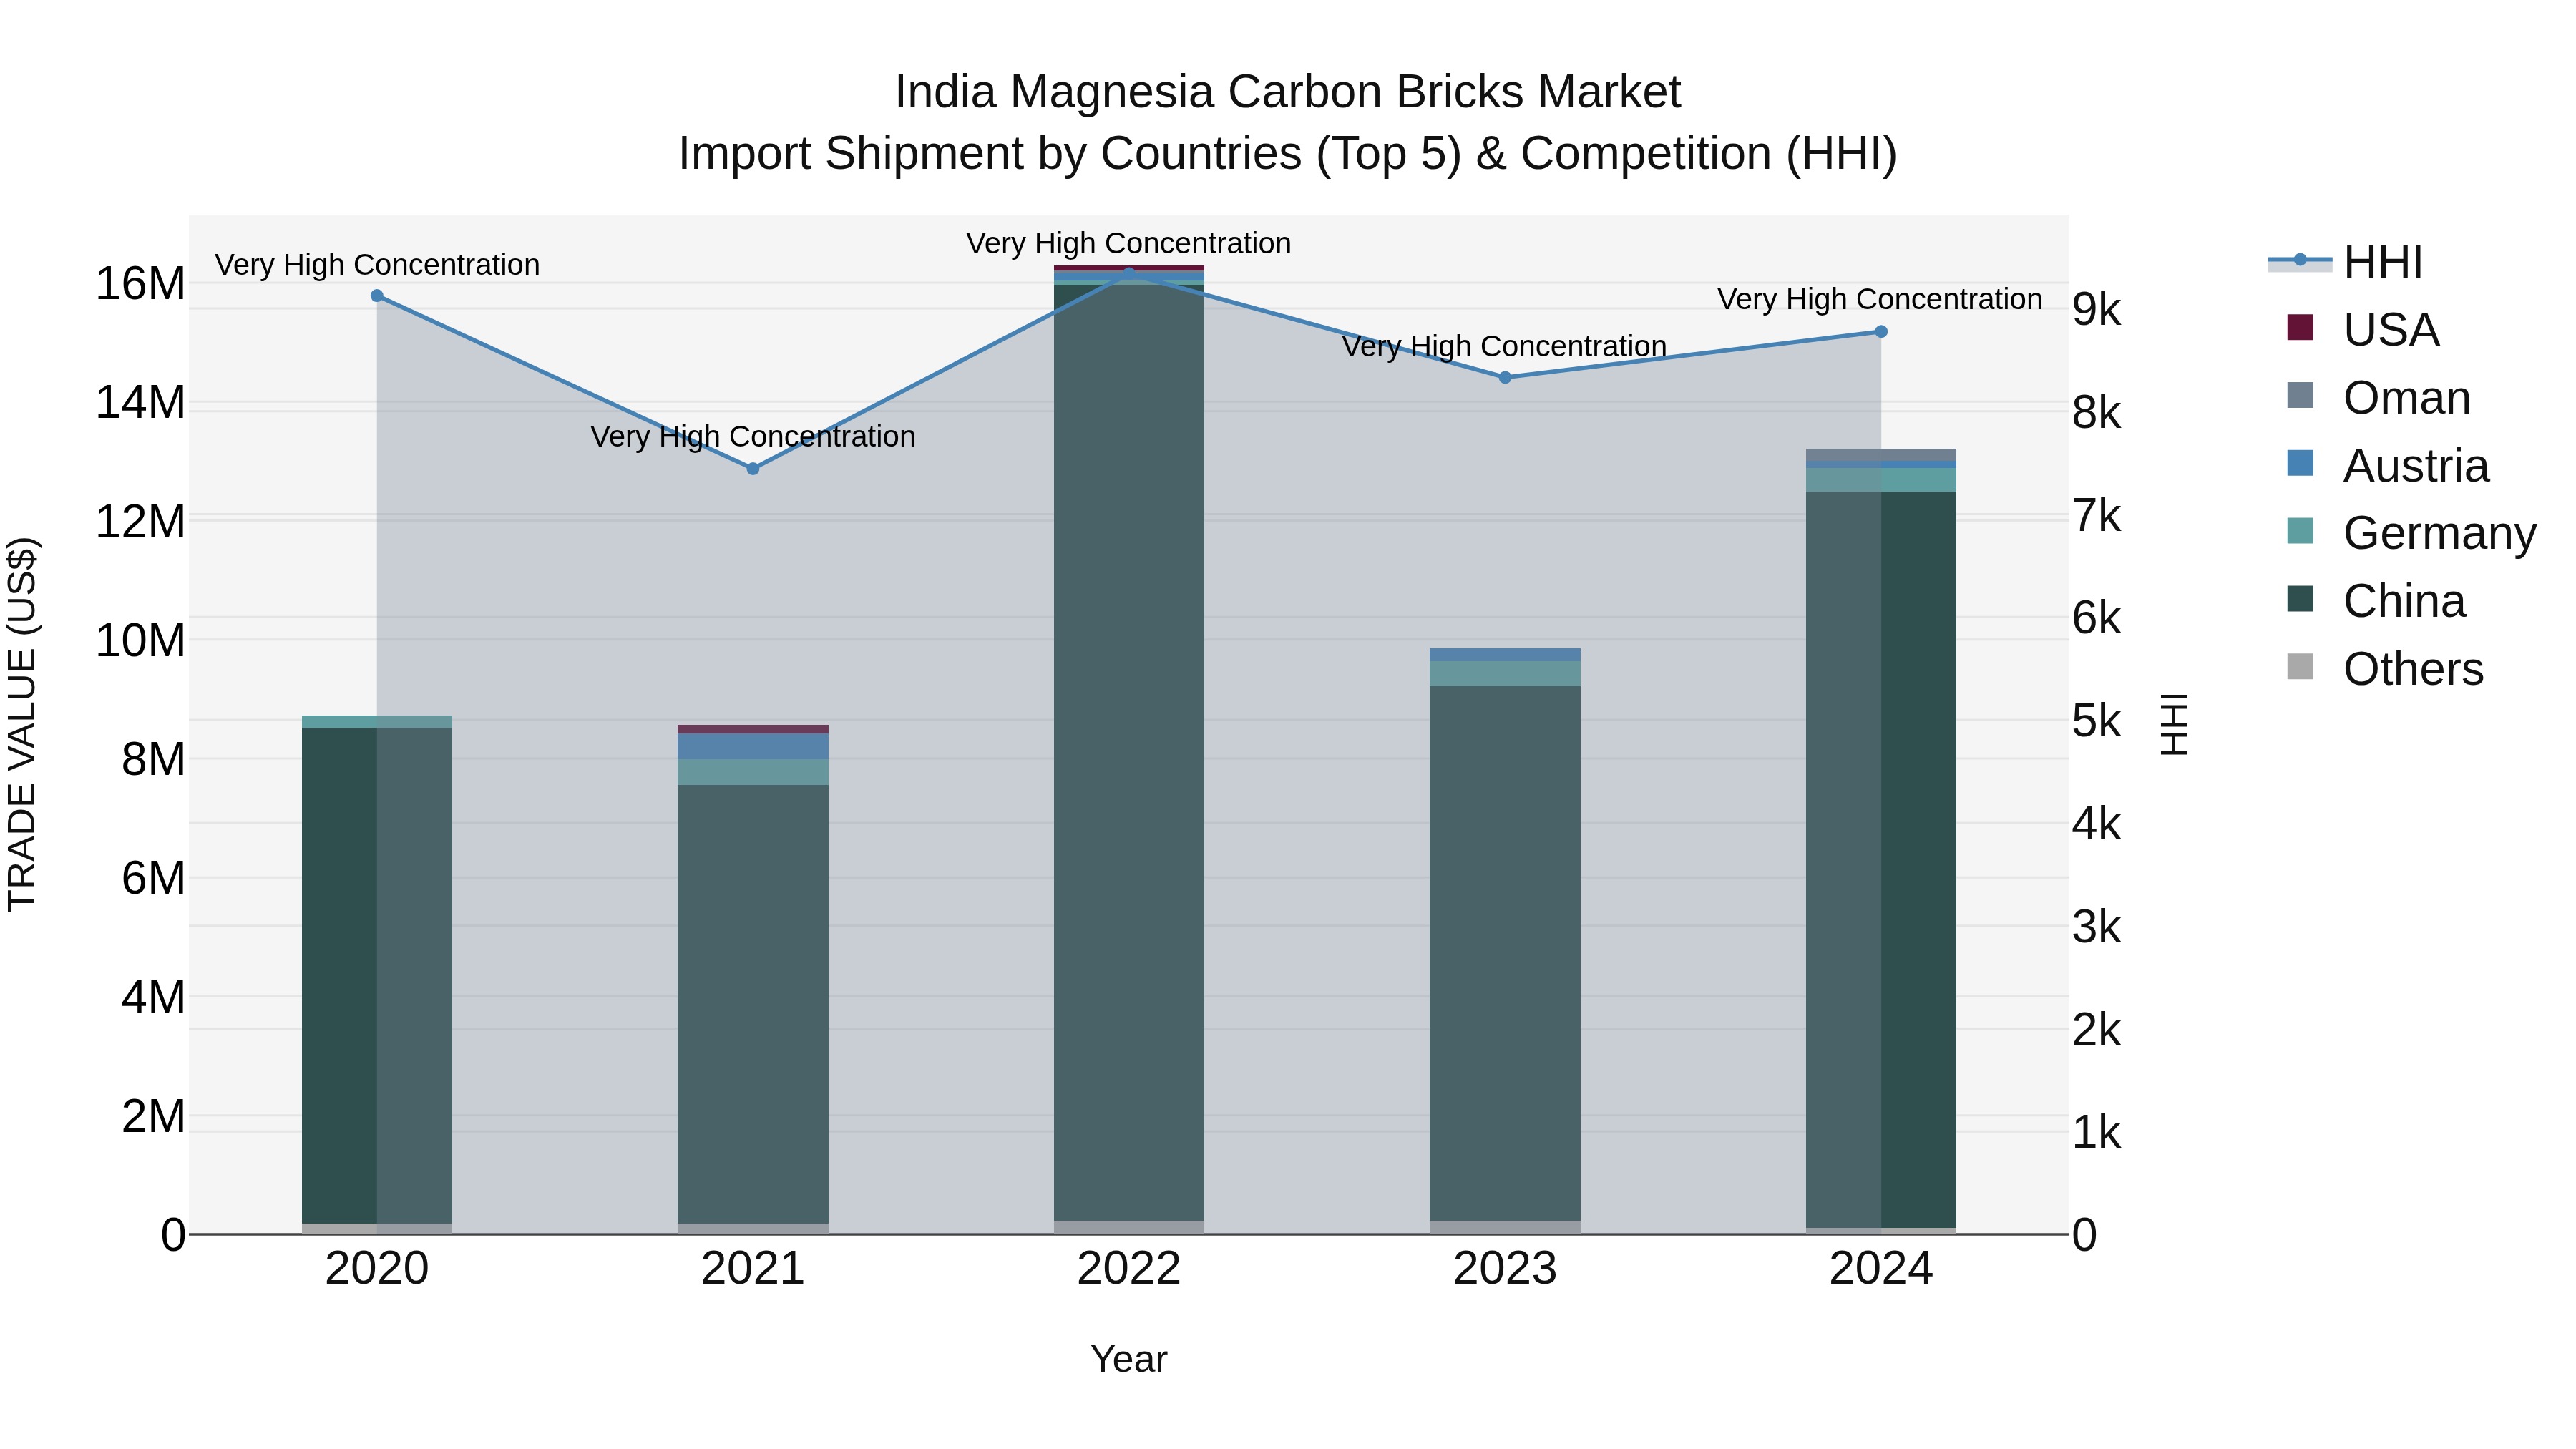The height and width of the screenshot is (1449, 2576).
Task: Select the 2020 Germany bar segment
Action: (377, 722)
